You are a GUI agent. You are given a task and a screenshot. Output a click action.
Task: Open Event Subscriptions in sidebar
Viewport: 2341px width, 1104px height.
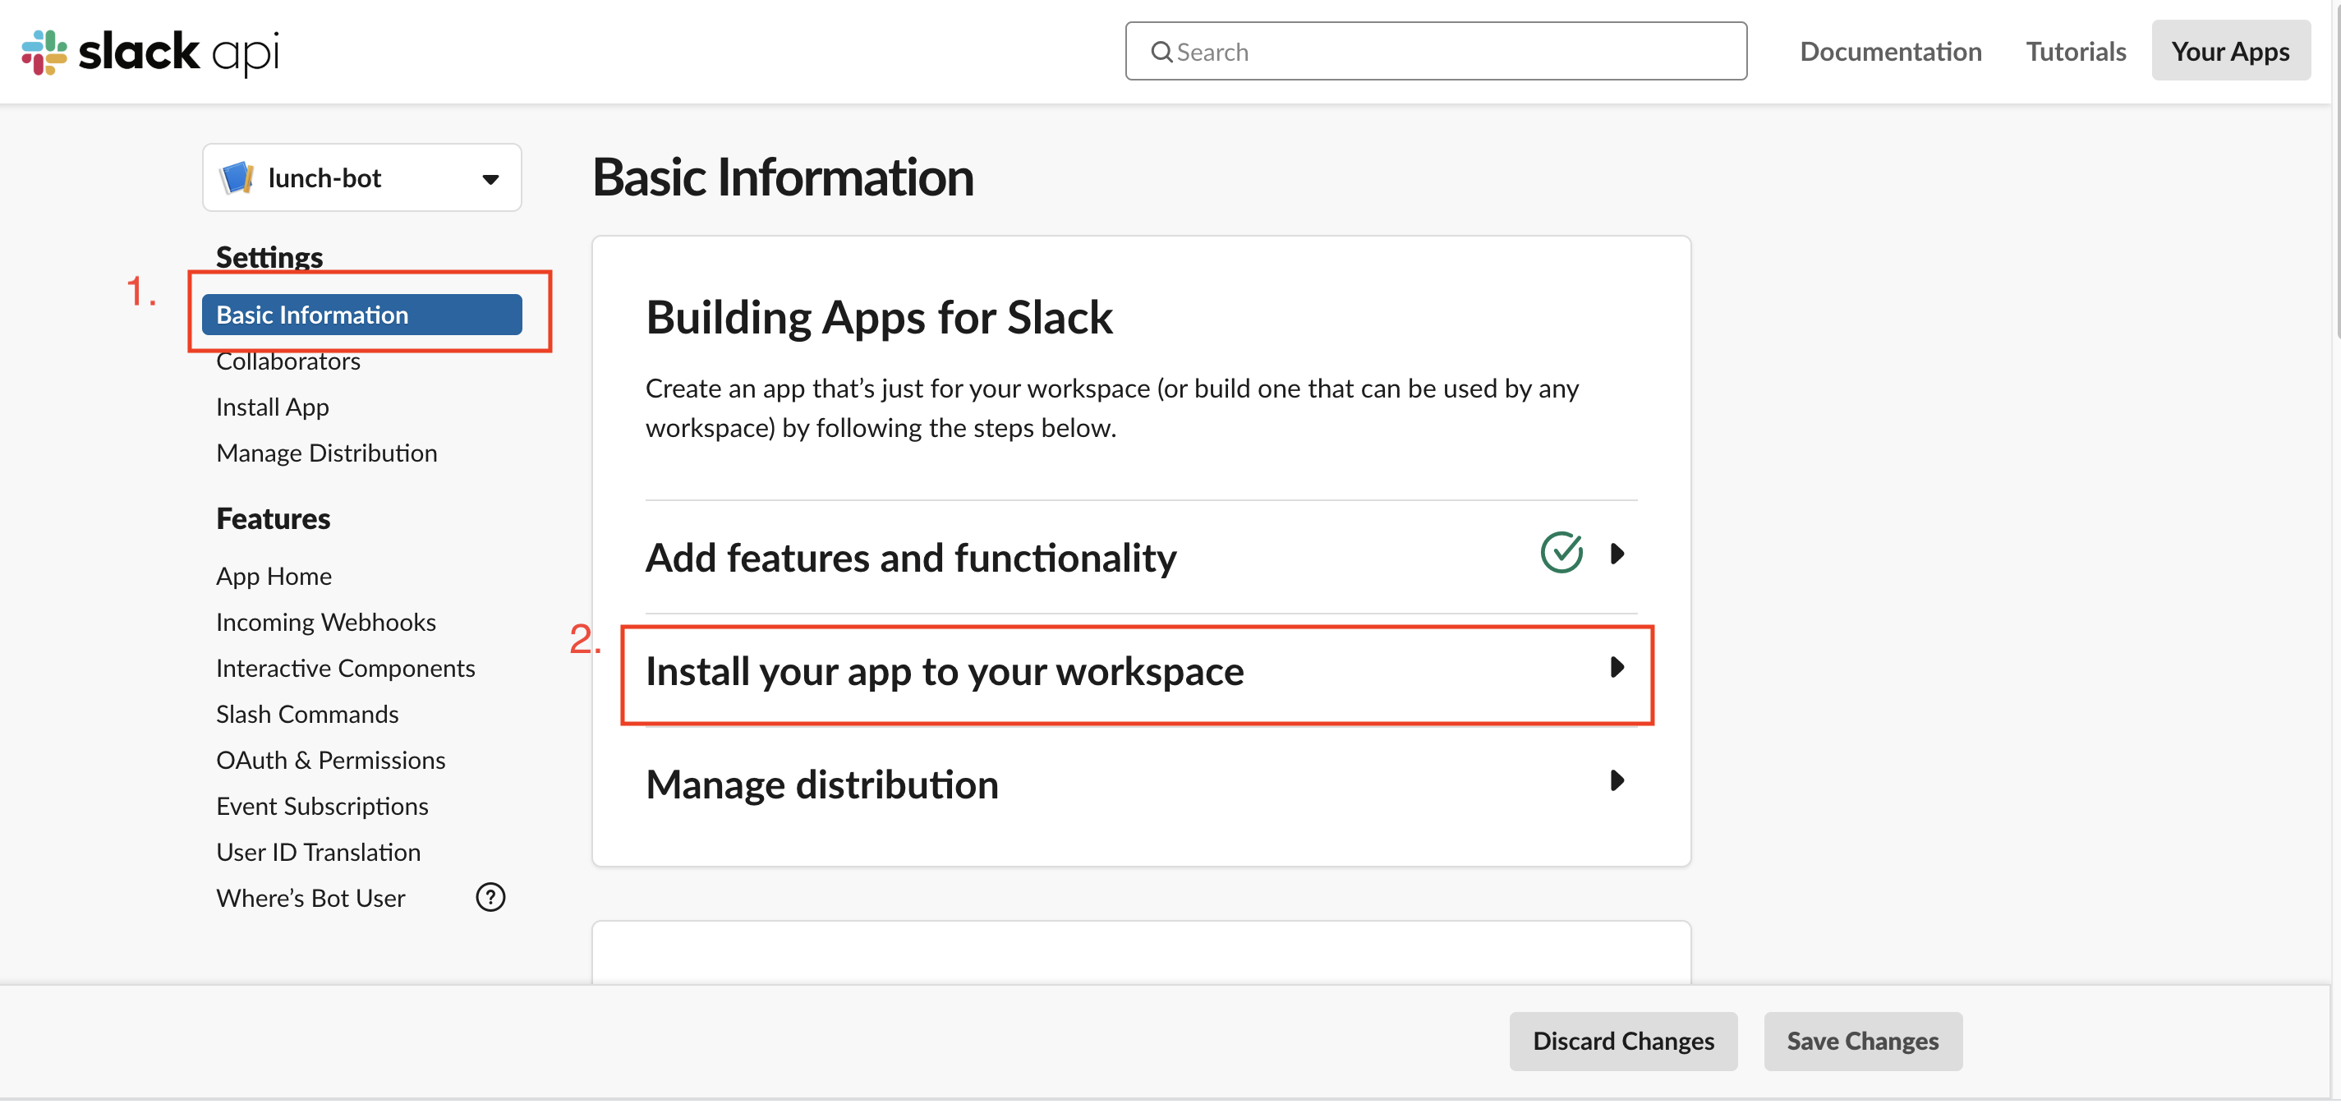point(322,807)
